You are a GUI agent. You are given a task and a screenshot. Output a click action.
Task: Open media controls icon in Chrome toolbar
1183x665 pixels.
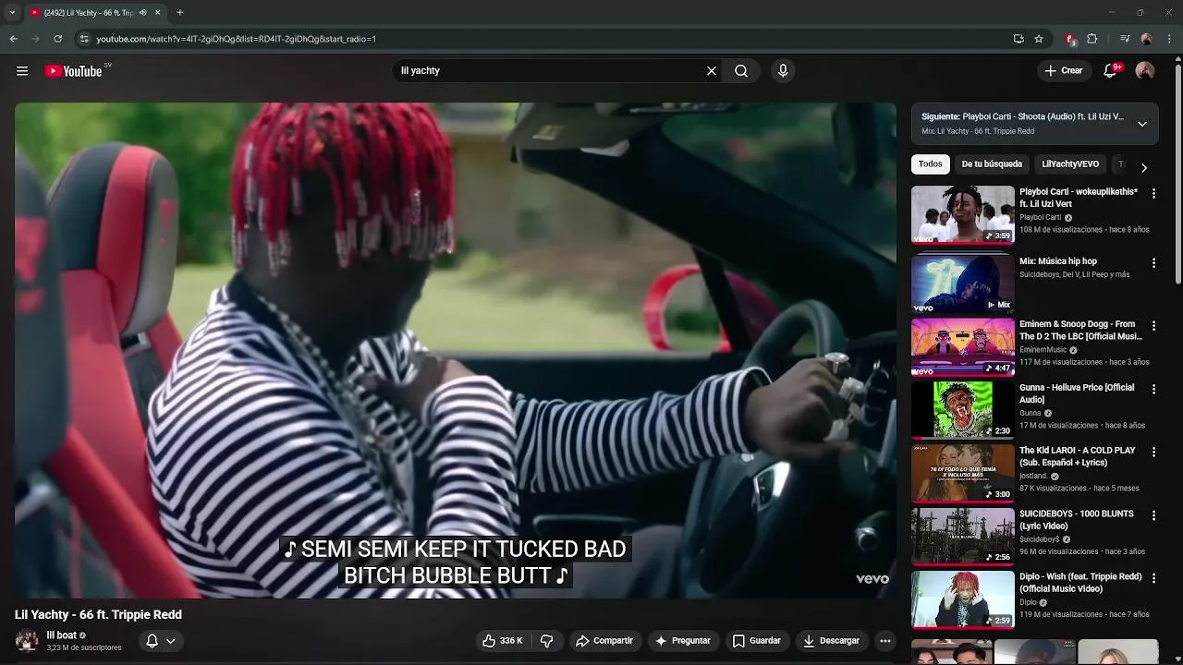tap(1125, 39)
